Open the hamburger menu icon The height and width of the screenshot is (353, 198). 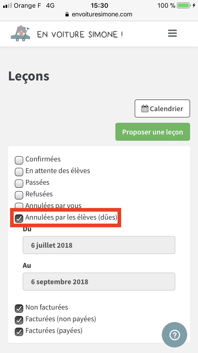coord(172,33)
